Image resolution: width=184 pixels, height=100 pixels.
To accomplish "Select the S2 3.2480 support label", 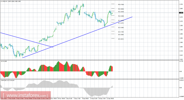I will click(121, 28).
